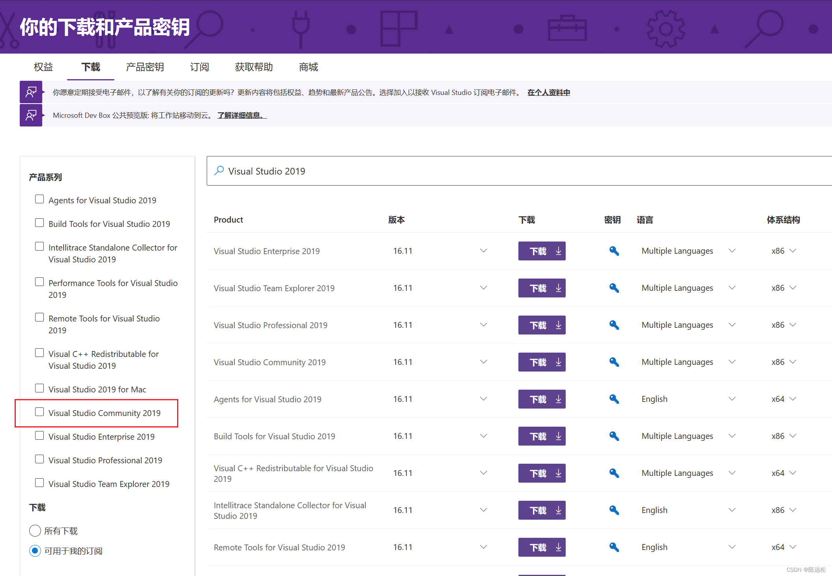Viewport: 832px width, 576px height.
Task: Click the key icon for Visual Studio Professional 2019
Action: pos(614,325)
